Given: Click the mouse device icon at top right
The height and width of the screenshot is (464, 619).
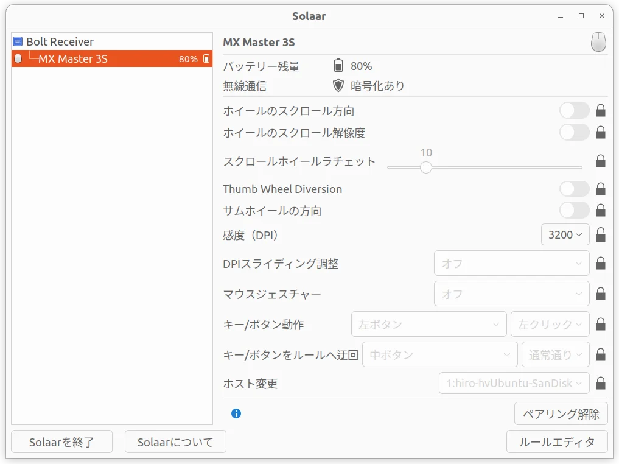Looking at the screenshot, I should click(x=598, y=42).
